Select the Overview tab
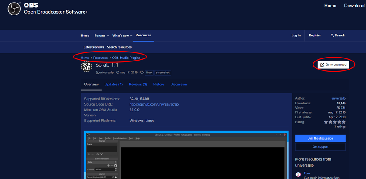The width and height of the screenshot is (366, 179). click(91, 85)
